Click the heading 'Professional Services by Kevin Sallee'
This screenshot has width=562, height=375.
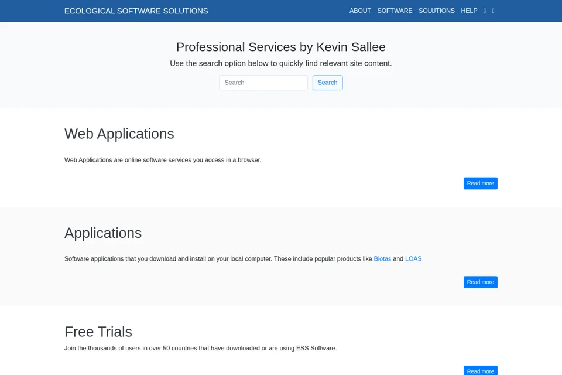click(281, 47)
